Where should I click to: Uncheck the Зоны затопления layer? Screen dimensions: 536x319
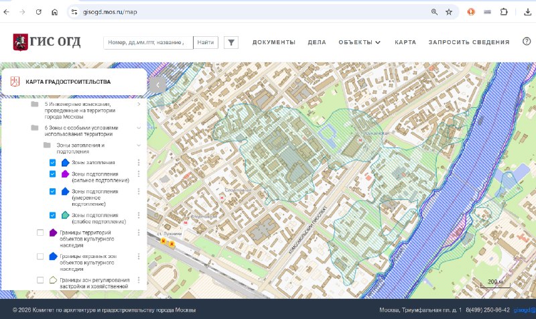tap(52, 162)
